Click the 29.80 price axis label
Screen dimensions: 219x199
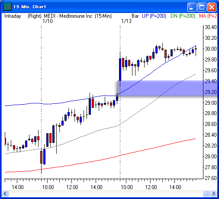pyautogui.click(x=211, y=60)
